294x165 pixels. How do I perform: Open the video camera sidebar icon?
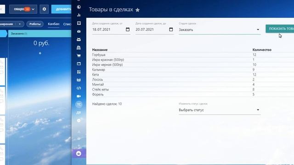pyautogui.click(x=79, y=96)
